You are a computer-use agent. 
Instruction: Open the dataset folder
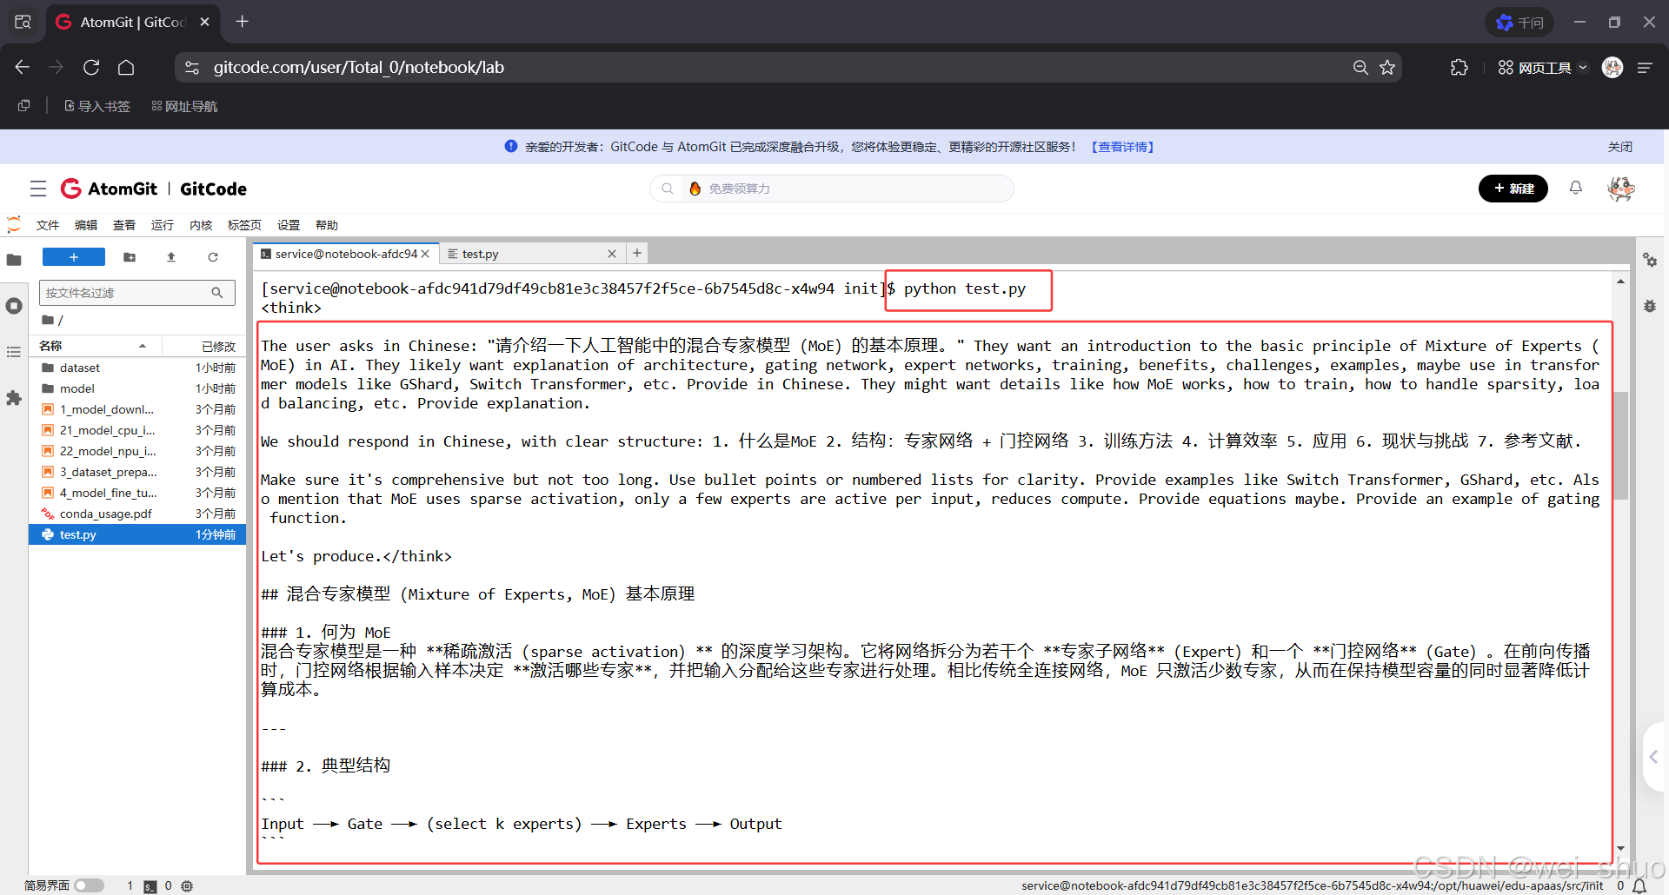click(137, 368)
